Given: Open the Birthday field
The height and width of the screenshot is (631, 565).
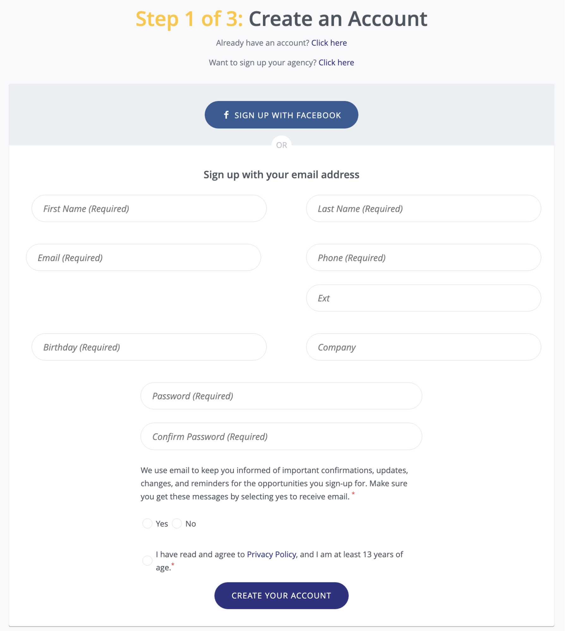Looking at the screenshot, I should tap(149, 347).
